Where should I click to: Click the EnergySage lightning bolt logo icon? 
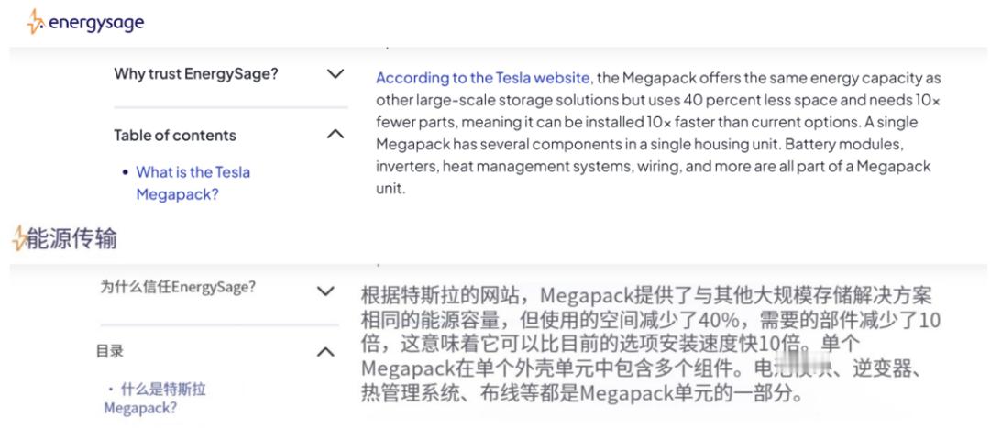36,22
